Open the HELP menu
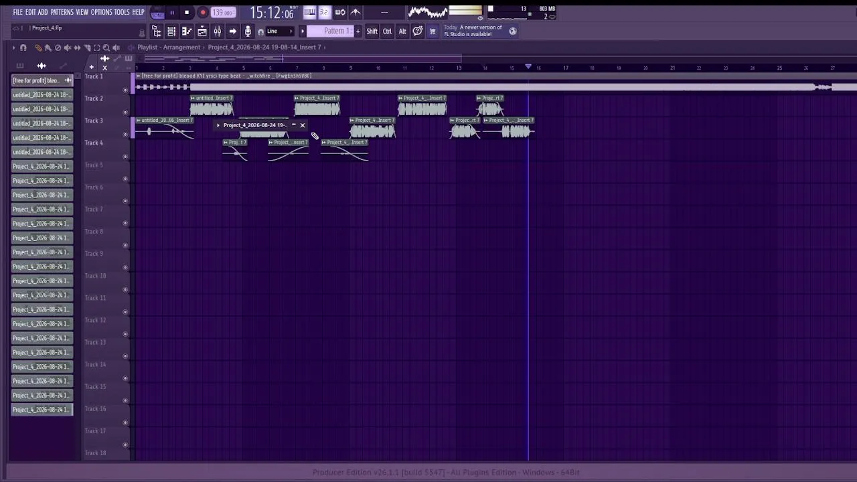The width and height of the screenshot is (857, 482). [138, 12]
